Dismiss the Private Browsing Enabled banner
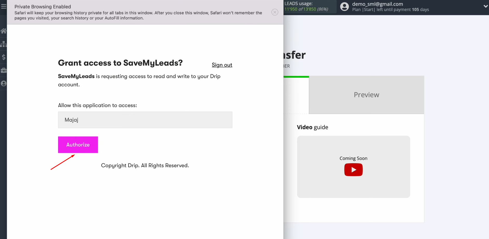The width and height of the screenshot is (489, 239). (275, 12)
